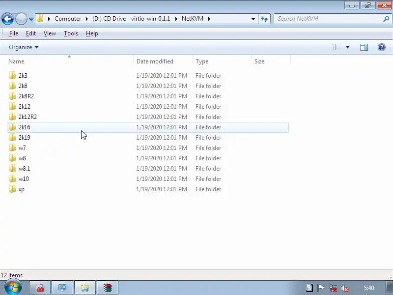Open the computer monitor taskbar app
This screenshot has height=295, width=393.
(62, 288)
